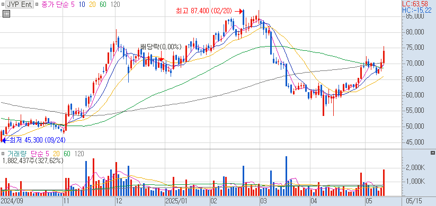Select the orange 20 price moving average label
436x206 pixels.
point(92,4)
